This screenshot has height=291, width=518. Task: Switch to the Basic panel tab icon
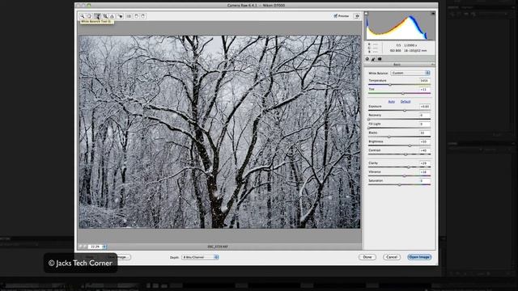click(x=367, y=59)
